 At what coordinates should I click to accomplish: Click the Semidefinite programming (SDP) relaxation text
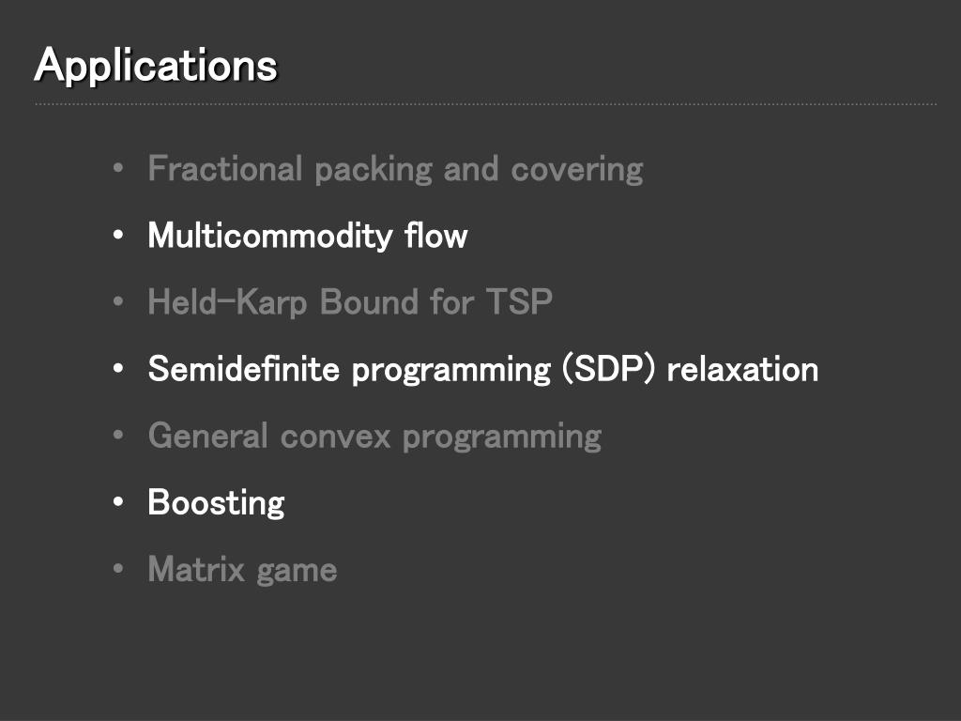(483, 370)
